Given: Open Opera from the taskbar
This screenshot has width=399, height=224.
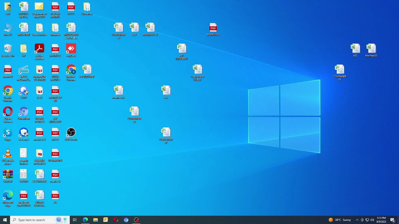Looking at the screenshot, I should tap(116, 220).
